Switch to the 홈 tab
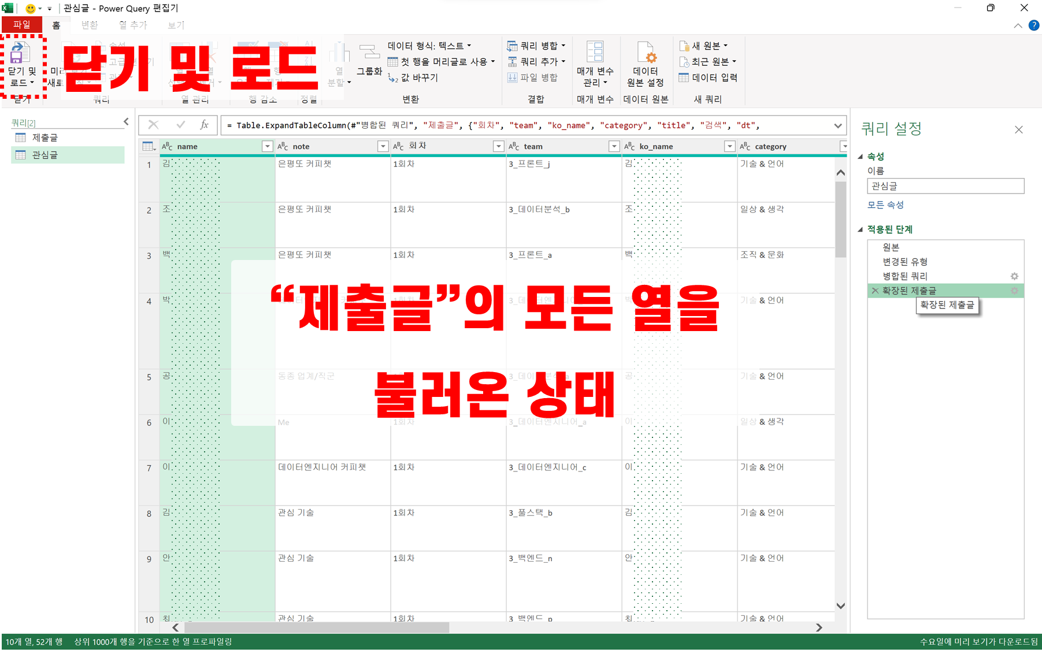This screenshot has width=1042, height=650. pos(56,25)
